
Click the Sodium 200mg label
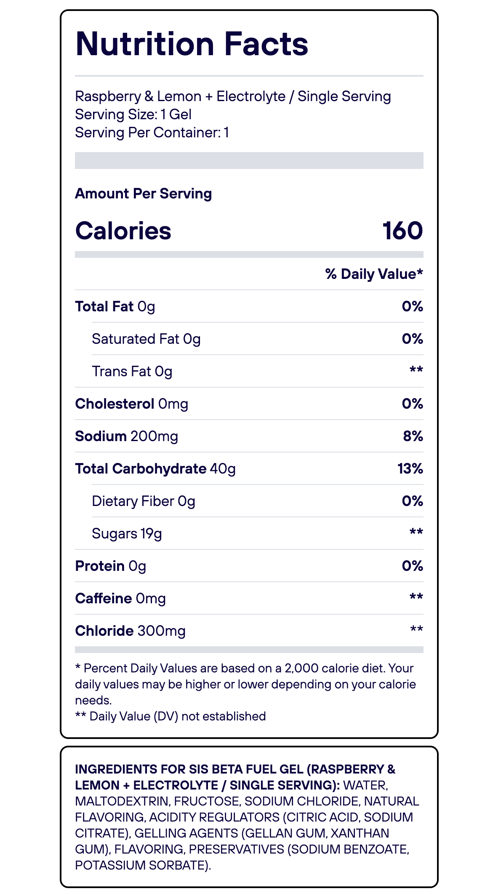[126, 436]
